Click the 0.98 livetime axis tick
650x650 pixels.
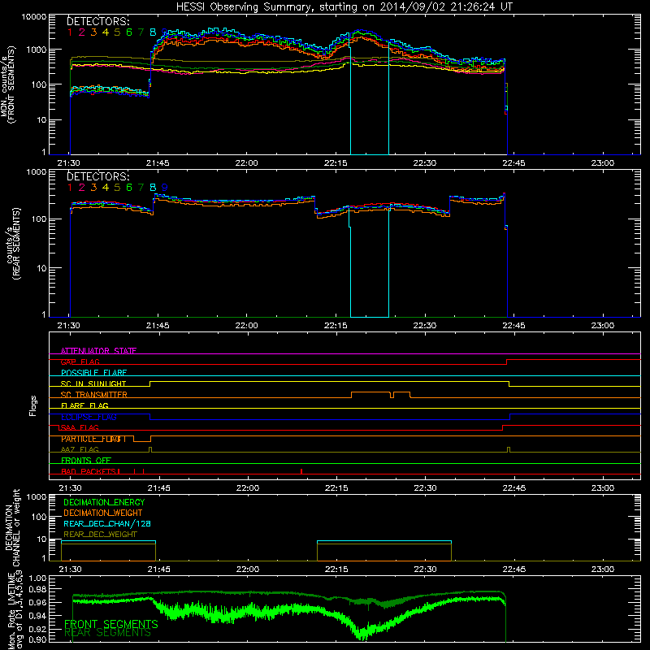38,589
